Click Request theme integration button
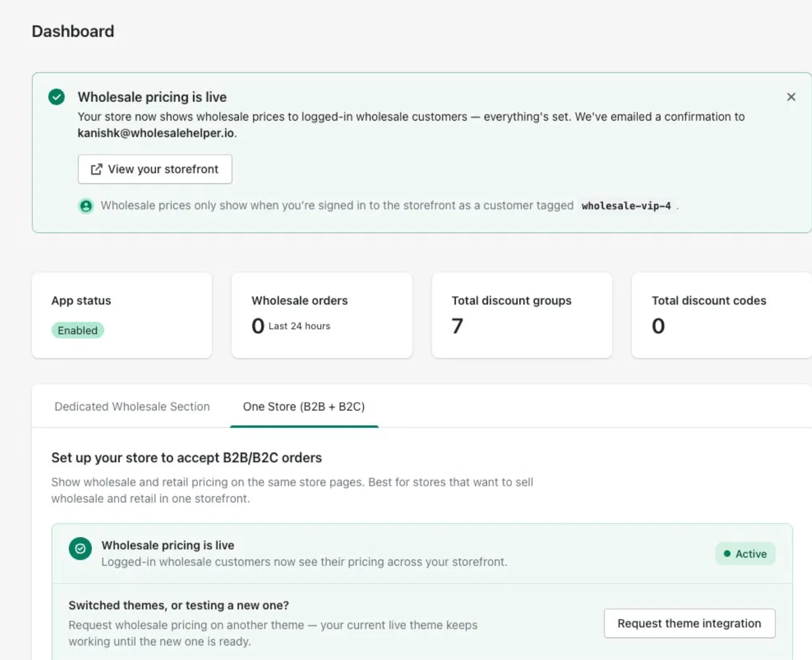The image size is (812, 660). [x=689, y=623]
